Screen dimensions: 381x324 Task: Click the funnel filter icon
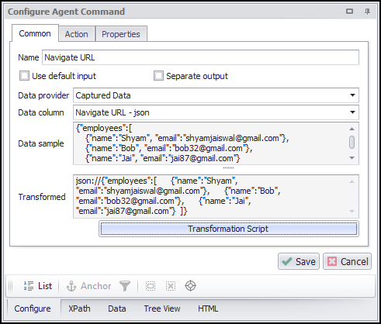point(125,286)
